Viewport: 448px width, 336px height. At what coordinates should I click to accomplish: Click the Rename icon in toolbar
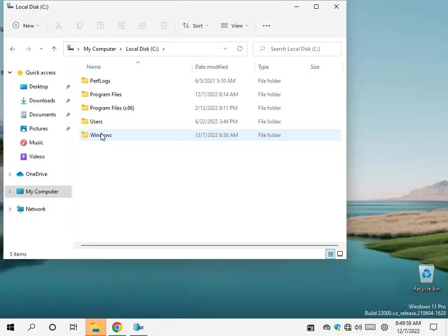tap(122, 26)
